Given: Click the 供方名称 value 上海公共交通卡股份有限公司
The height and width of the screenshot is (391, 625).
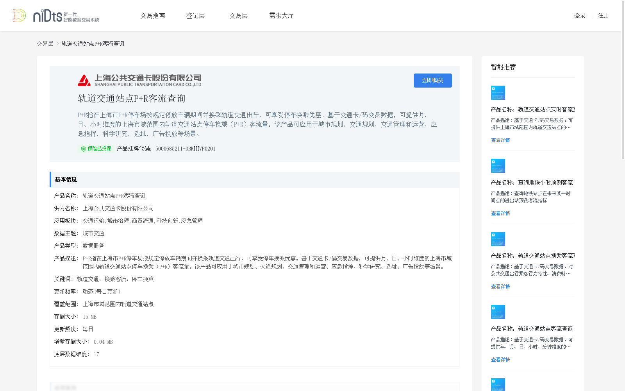Looking at the screenshot, I should 118,208.
